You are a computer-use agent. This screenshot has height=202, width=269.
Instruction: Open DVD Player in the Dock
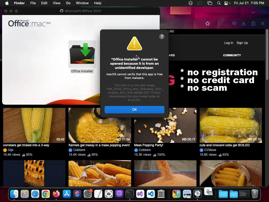197,194
